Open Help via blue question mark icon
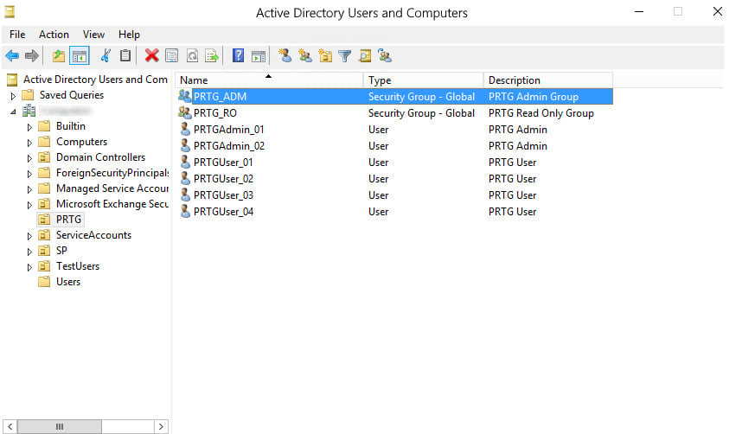The width and height of the screenshot is (729, 434). (x=238, y=56)
